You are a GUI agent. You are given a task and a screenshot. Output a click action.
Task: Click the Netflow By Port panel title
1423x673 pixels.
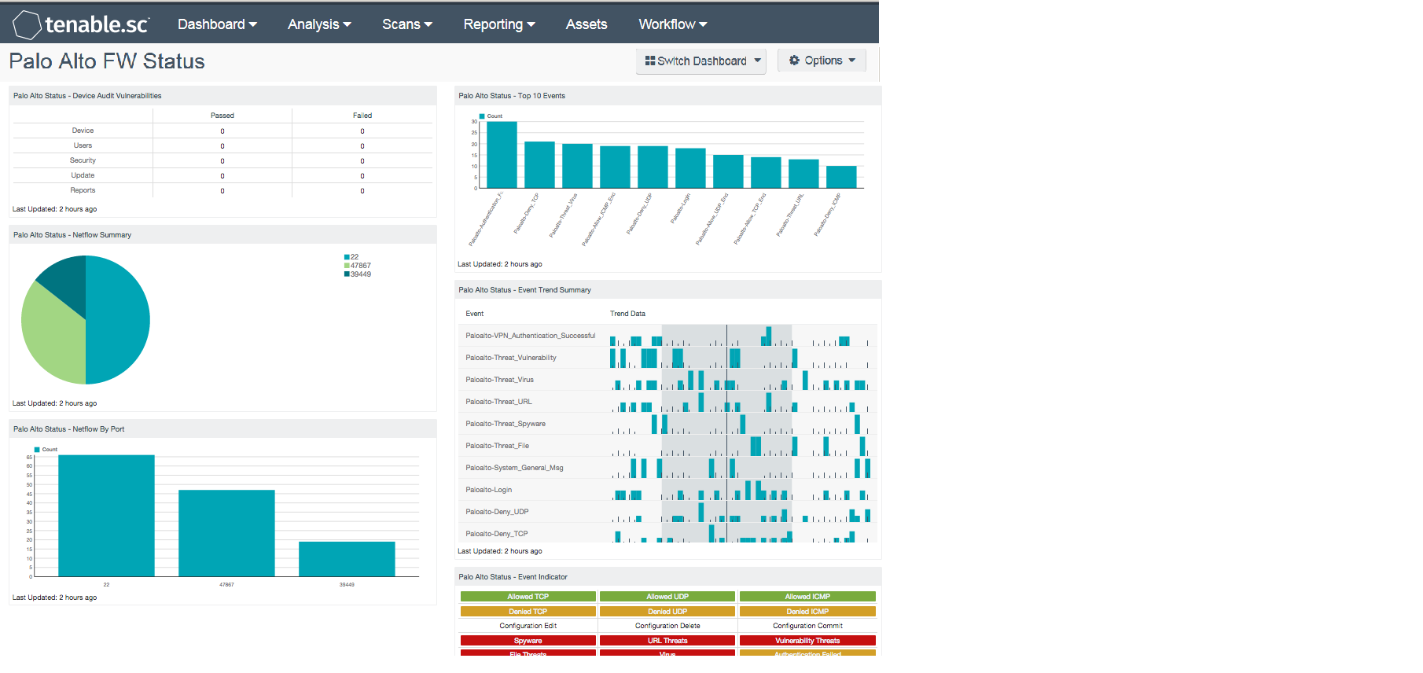68,429
